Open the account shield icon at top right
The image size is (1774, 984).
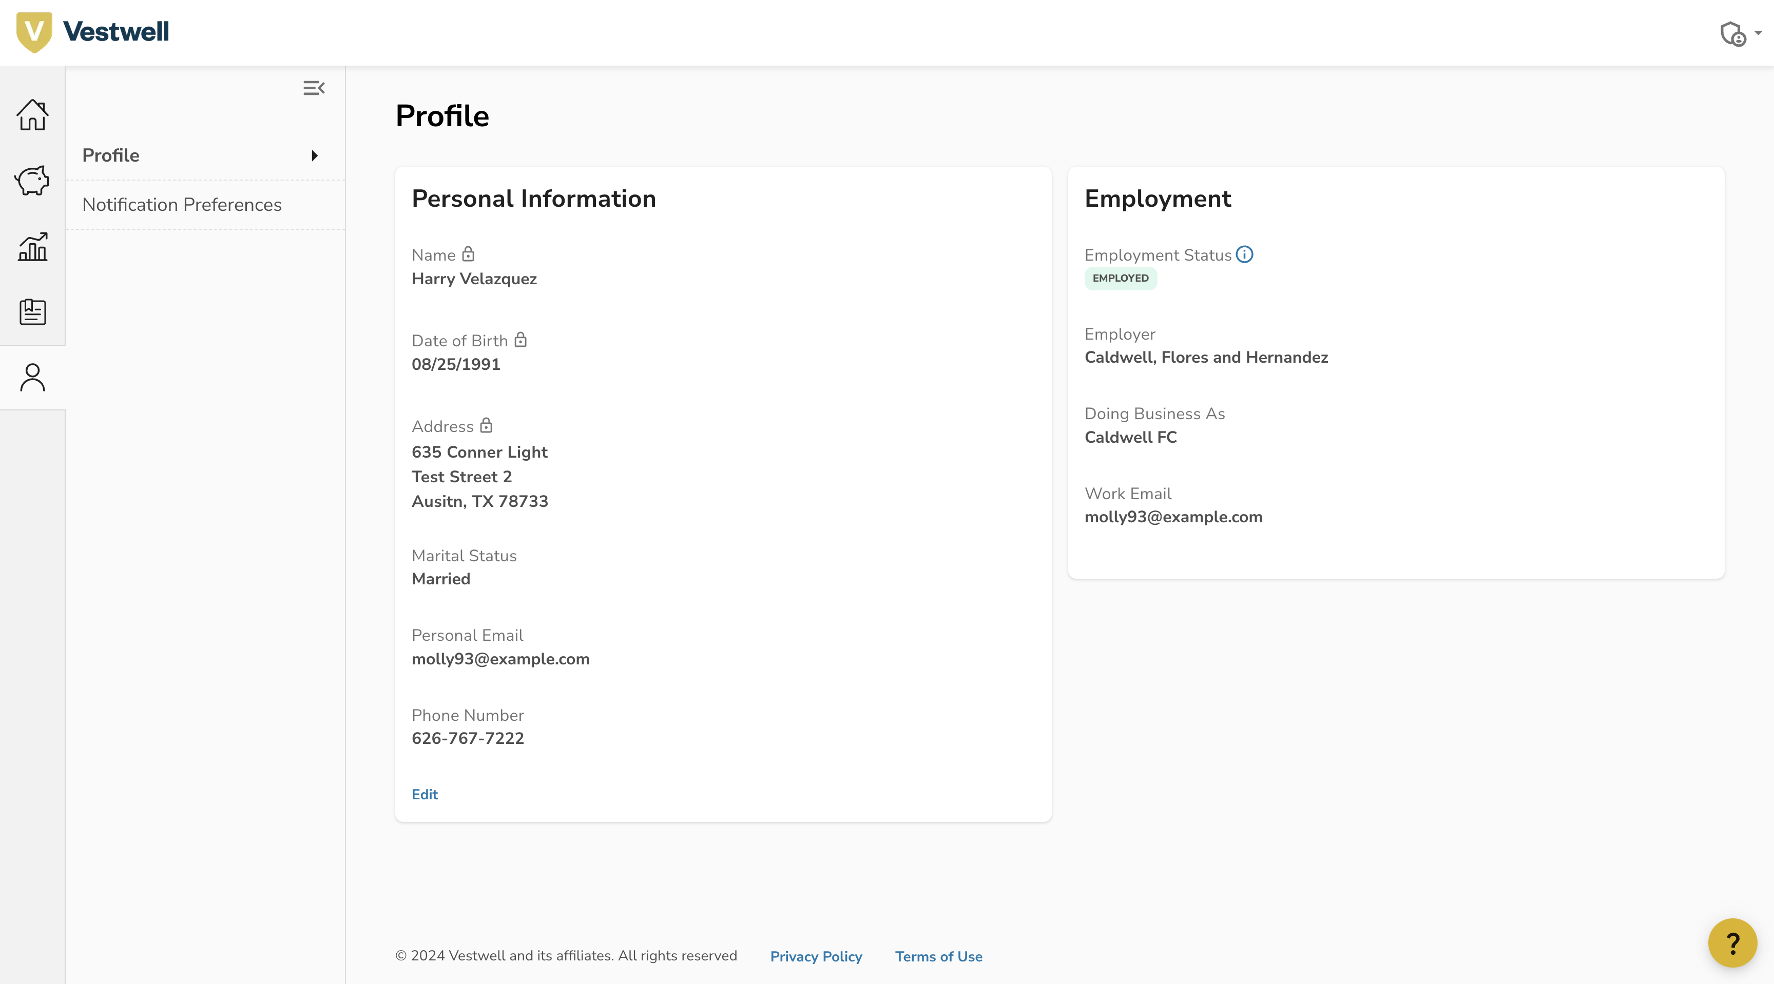tap(1733, 34)
